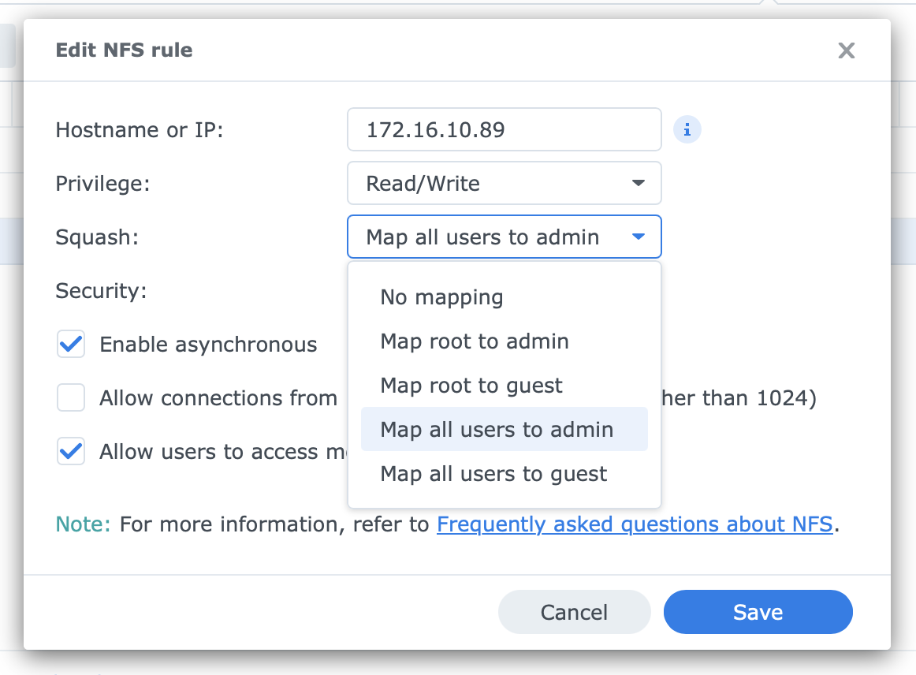Toggle the Enable asynchronous checkbox
This screenshot has width=916, height=675.
(71, 345)
